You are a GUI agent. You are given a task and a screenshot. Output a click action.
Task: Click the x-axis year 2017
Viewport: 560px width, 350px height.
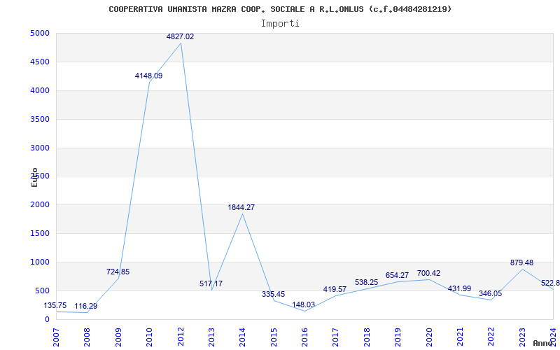[x=336, y=337]
